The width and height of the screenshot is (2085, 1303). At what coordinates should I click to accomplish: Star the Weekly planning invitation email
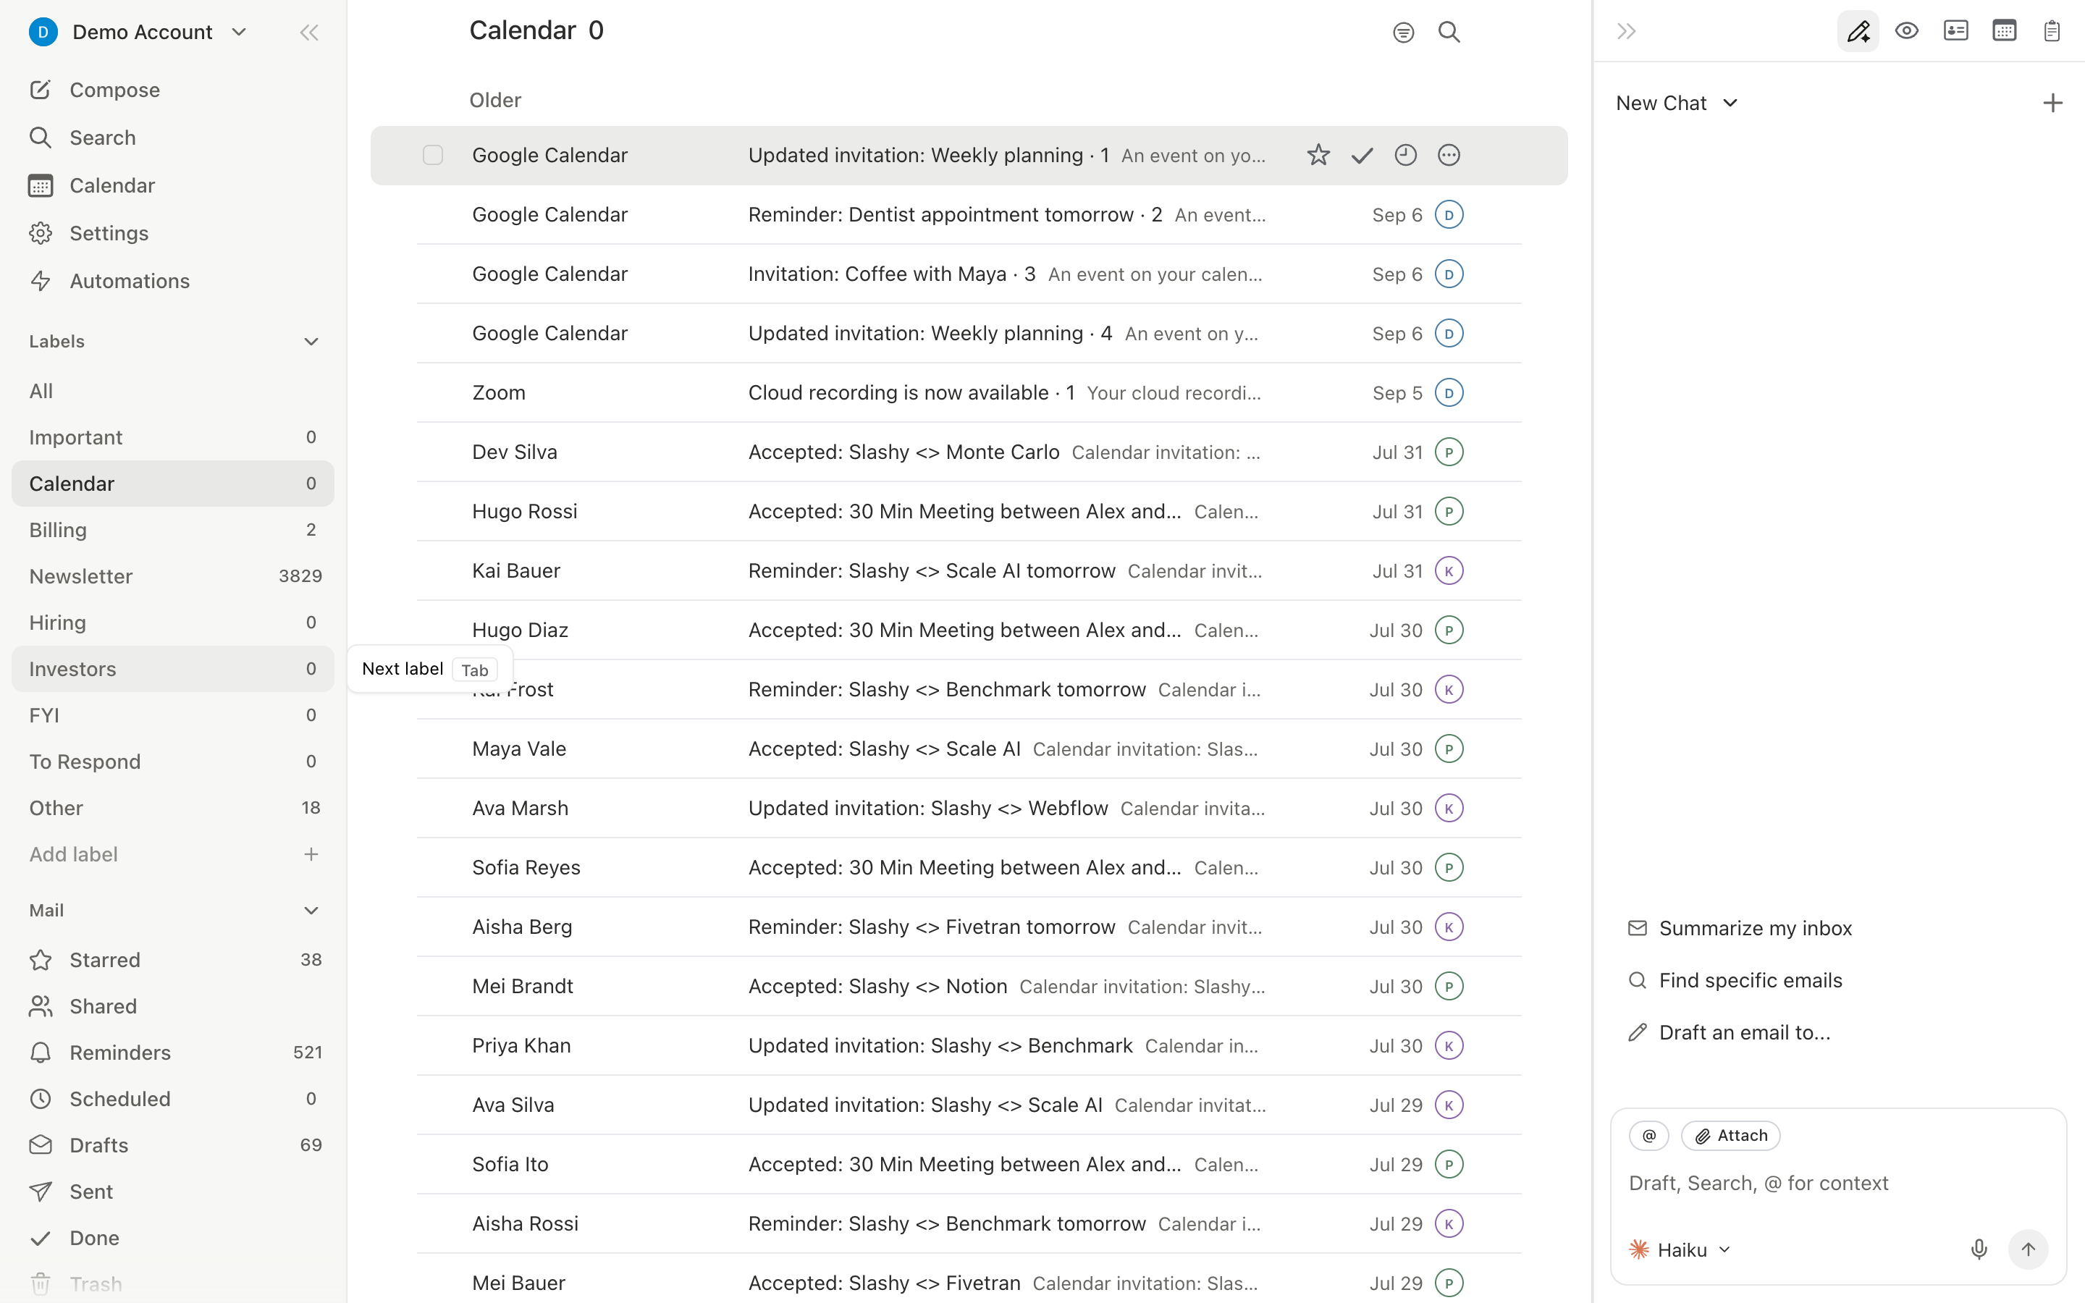[1318, 155]
